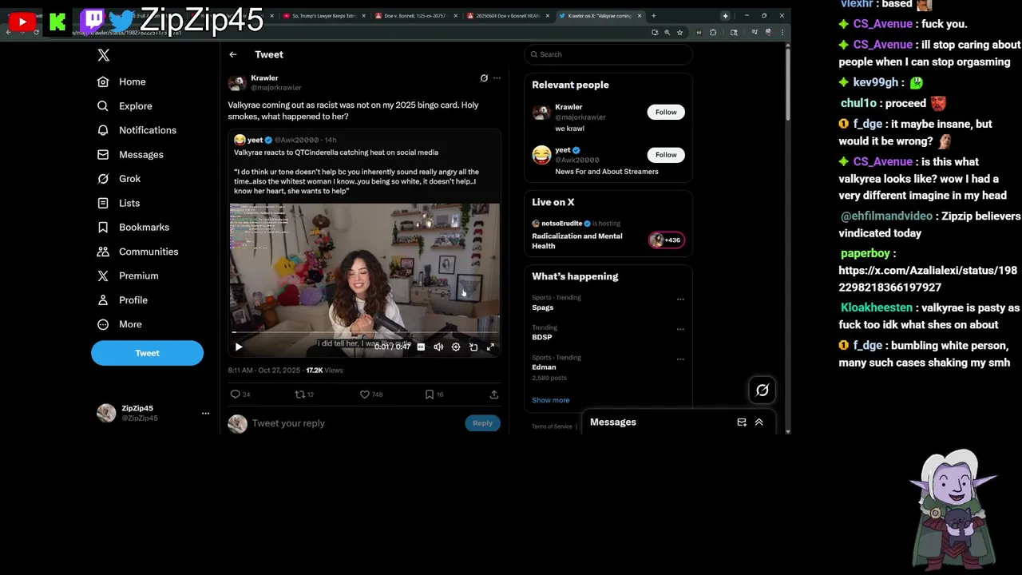Open the More menu in the sidebar

(120, 324)
